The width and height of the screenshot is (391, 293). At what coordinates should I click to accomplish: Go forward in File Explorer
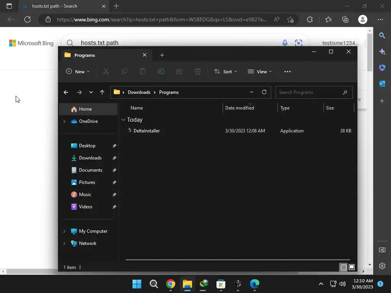click(x=79, y=92)
